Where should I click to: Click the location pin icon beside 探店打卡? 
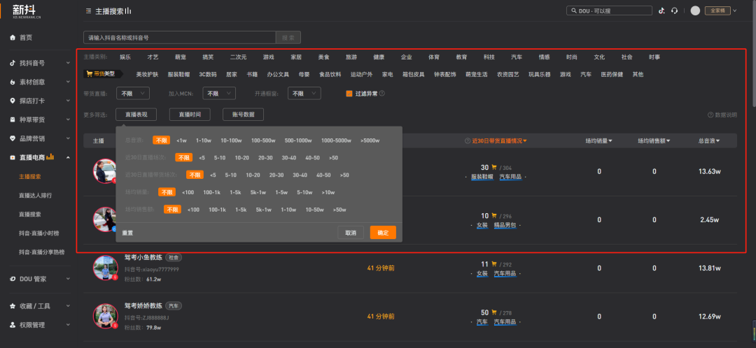click(13, 101)
